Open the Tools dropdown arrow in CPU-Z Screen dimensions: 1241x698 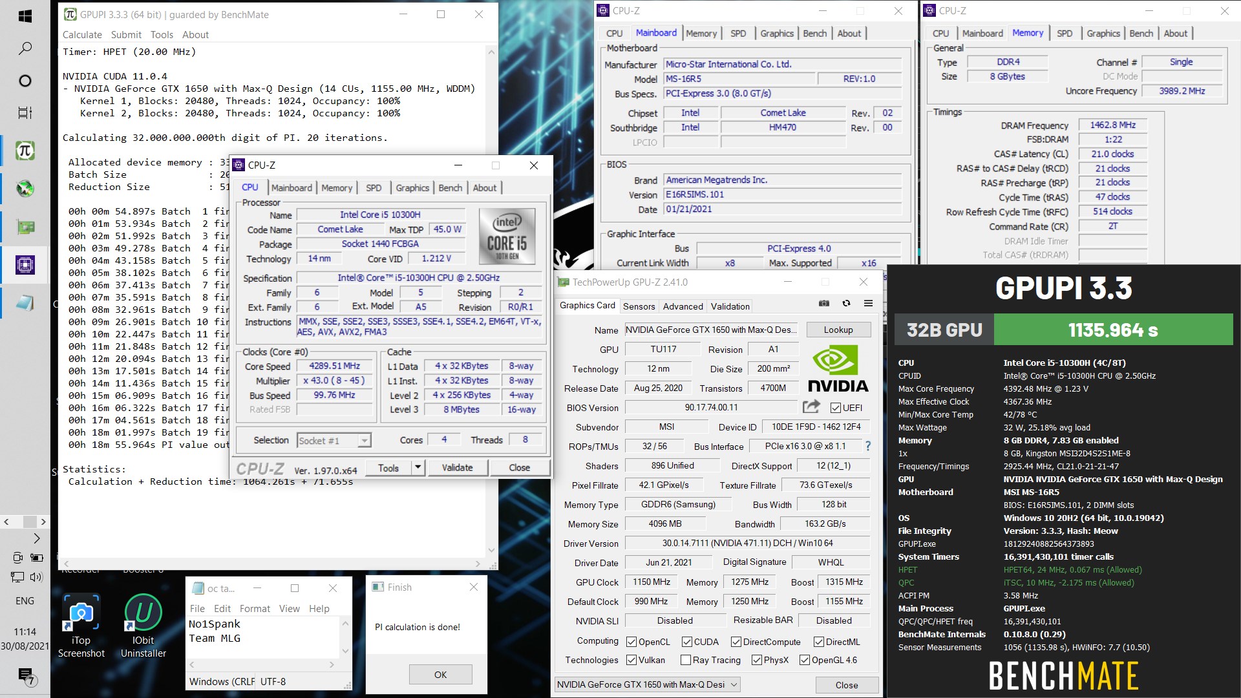pos(418,467)
